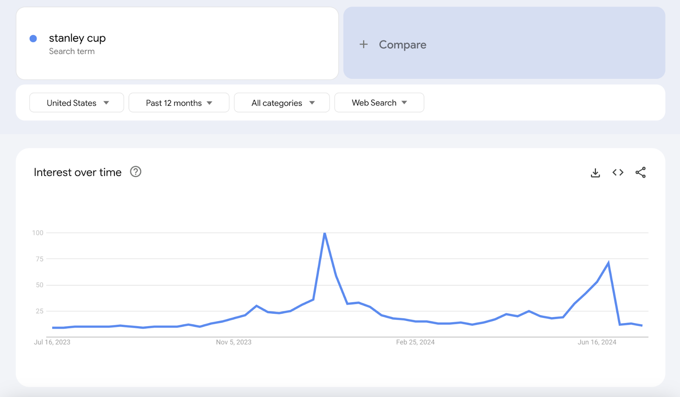Viewport: 680px width, 397px height.
Task: Click the Jun 16, 2024 axis label
Action: pyautogui.click(x=597, y=342)
